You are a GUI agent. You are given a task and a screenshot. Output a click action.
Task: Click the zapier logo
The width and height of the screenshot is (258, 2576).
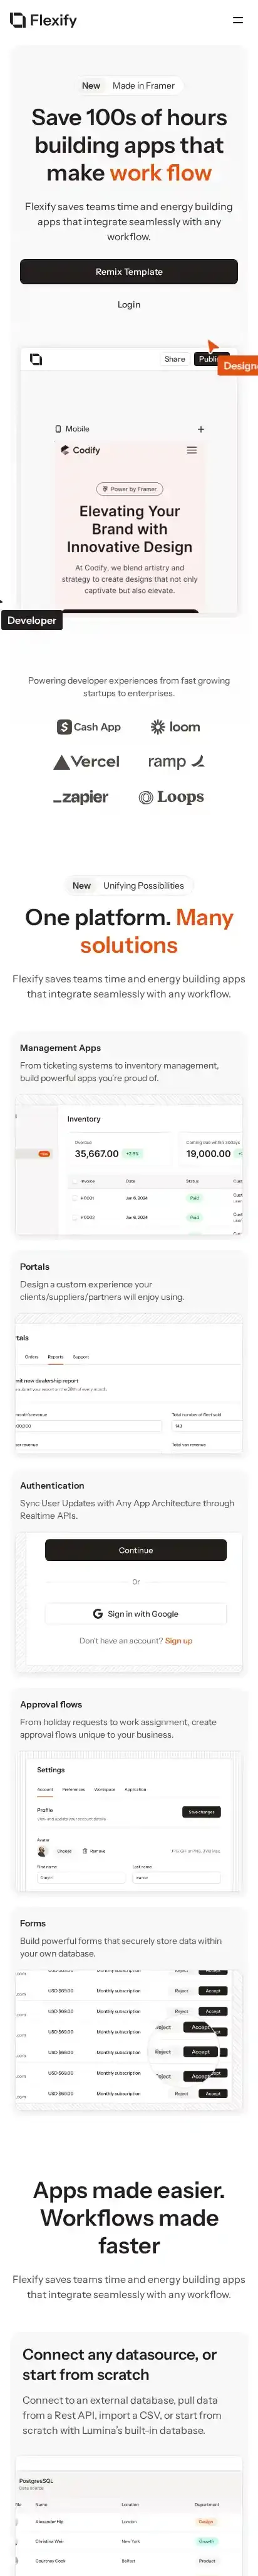click(x=81, y=797)
